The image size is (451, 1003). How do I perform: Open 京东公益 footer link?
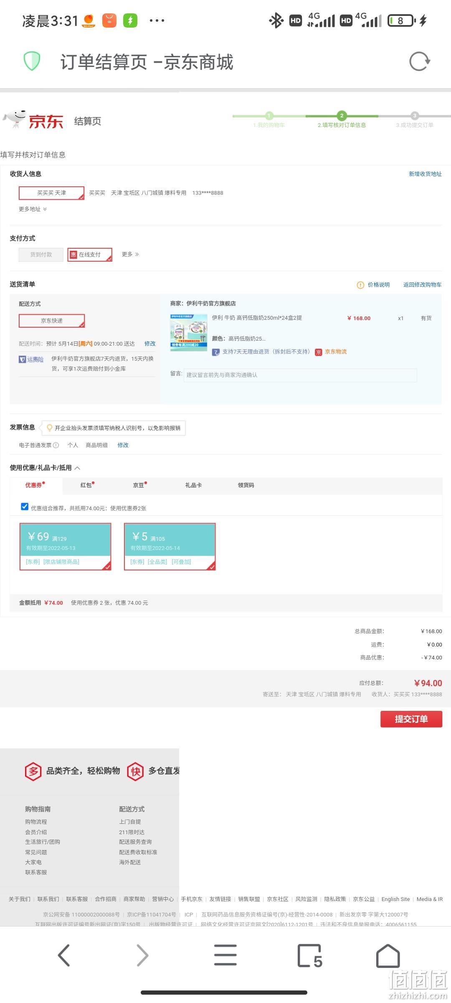[x=364, y=899]
